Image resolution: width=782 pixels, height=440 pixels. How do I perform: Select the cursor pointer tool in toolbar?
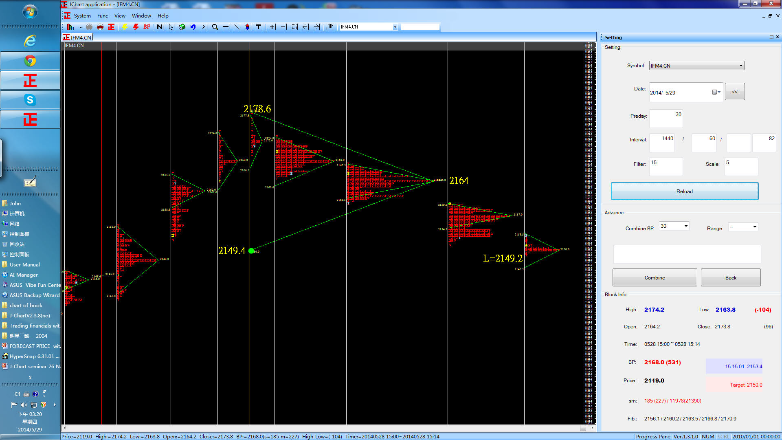[171, 27]
